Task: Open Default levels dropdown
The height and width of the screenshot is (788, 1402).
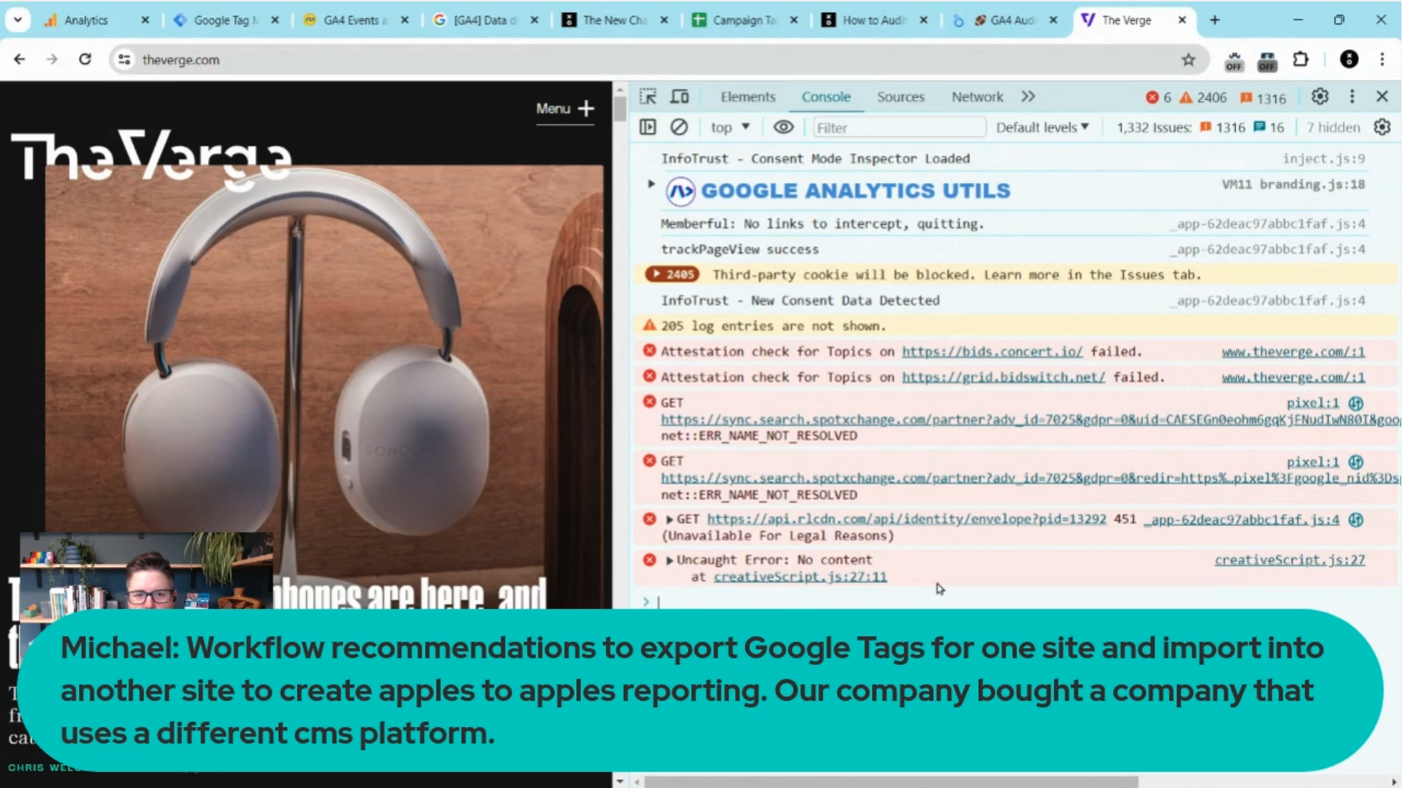Action: [1042, 128]
